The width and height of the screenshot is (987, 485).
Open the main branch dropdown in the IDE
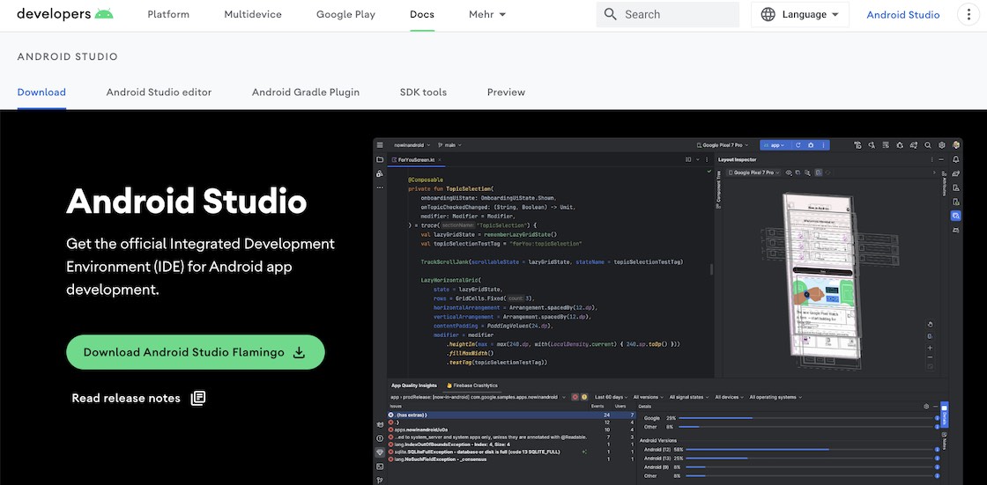coord(449,144)
